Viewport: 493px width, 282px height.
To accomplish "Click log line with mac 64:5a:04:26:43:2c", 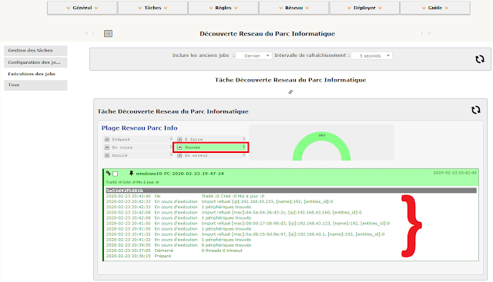I will coord(233,212).
